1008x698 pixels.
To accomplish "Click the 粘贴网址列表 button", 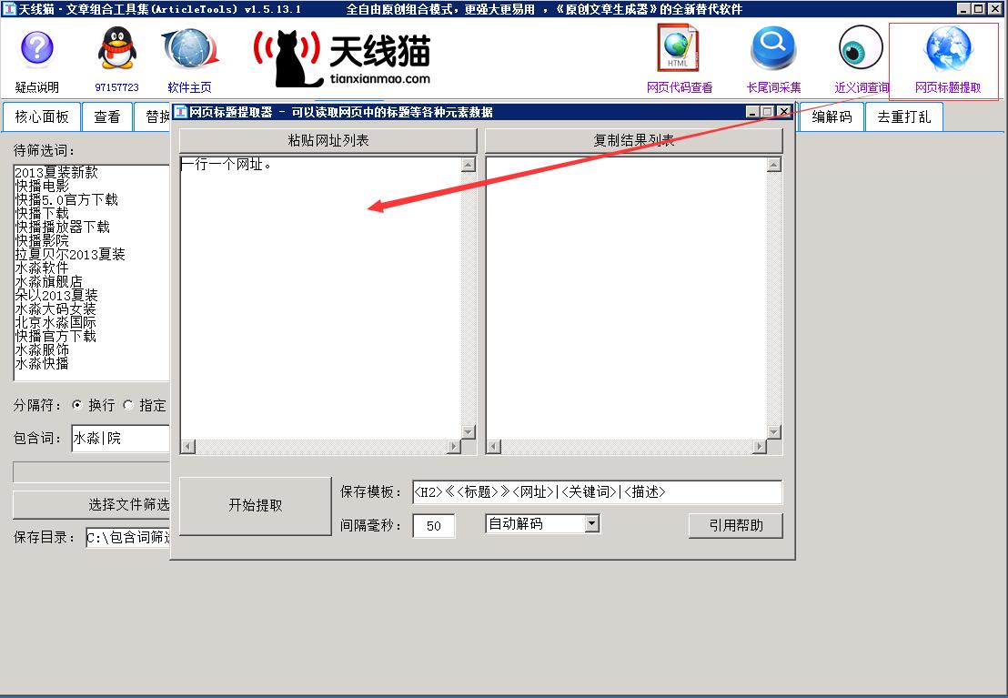I will click(328, 140).
